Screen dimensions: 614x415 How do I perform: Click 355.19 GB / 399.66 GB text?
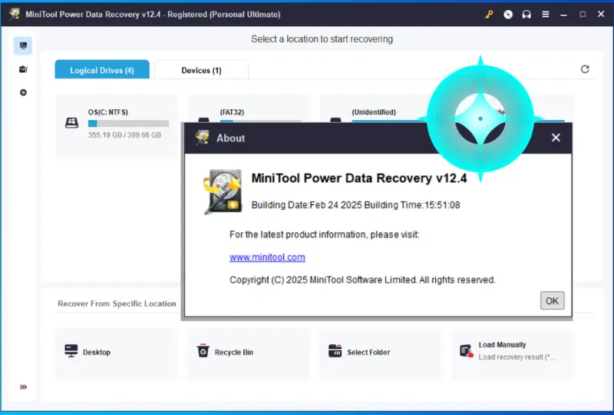124,135
